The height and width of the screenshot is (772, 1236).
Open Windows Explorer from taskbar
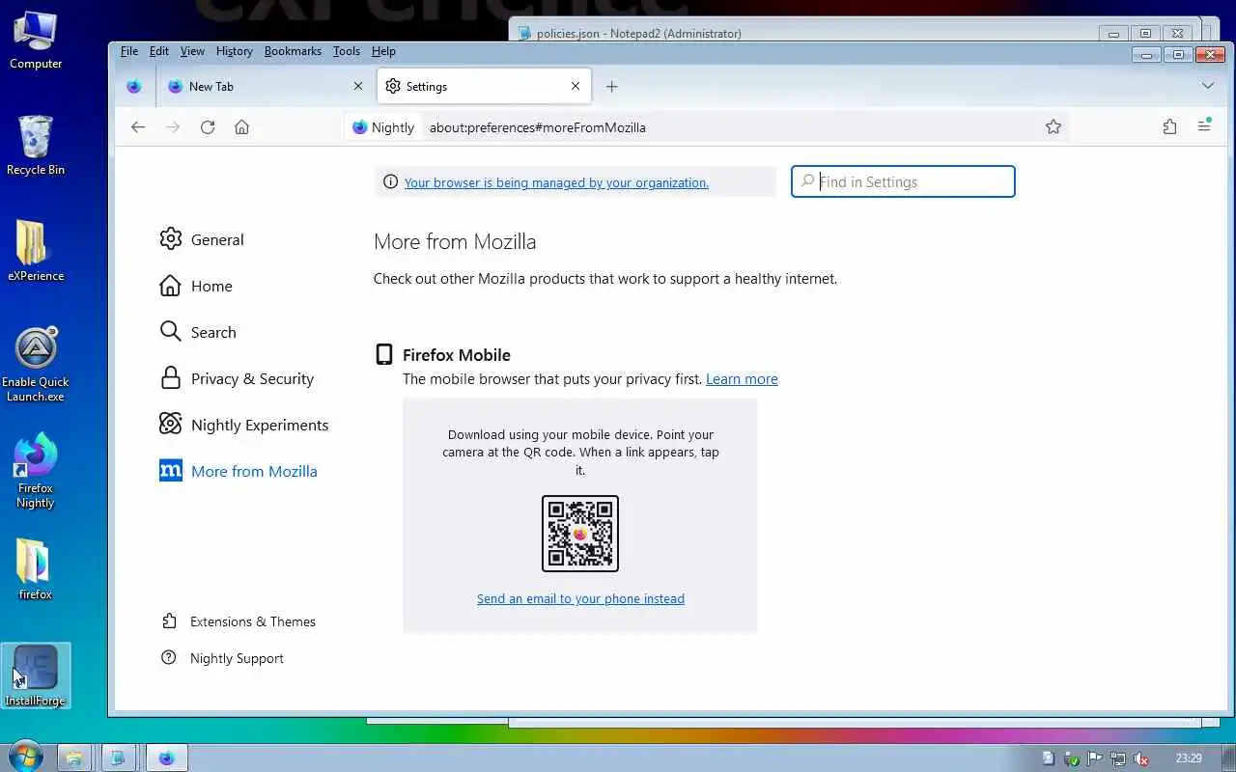pyautogui.click(x=74, y=758)
